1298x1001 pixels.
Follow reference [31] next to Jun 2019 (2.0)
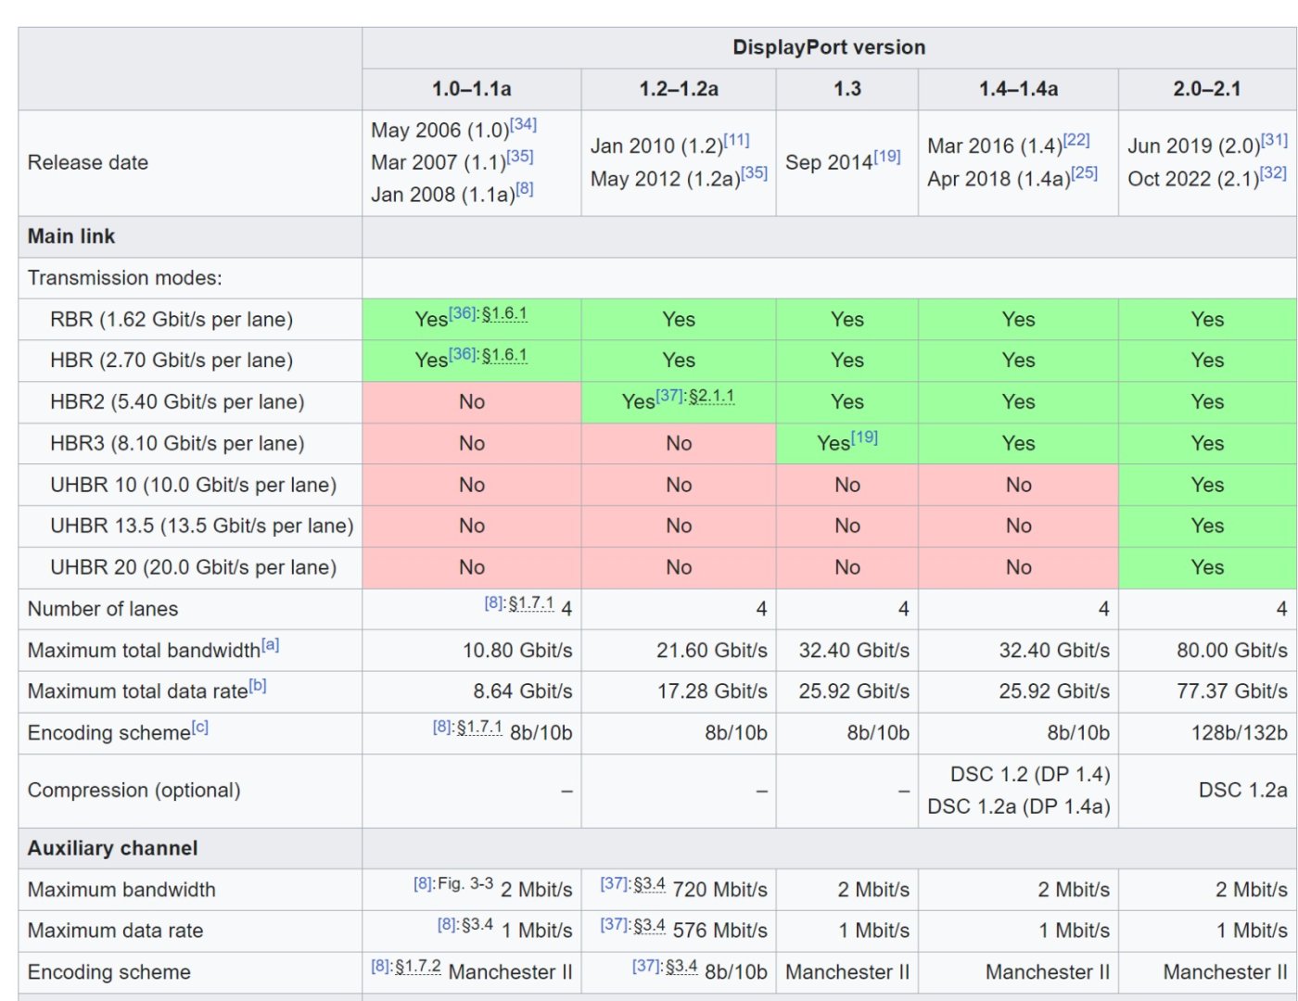coord(1275,140)
